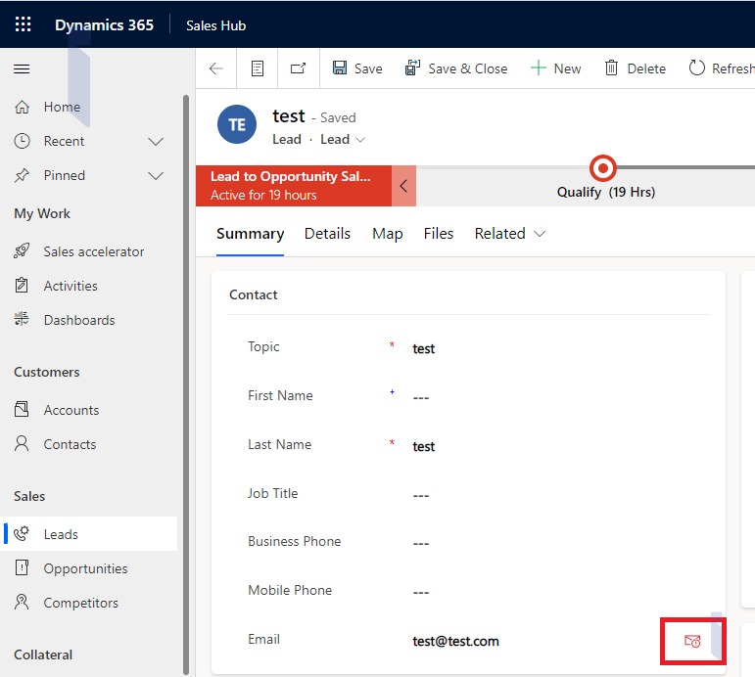This screenshot has height=677, width=755.
Task: Go back using the left arrow
Action: coord(216,68)
